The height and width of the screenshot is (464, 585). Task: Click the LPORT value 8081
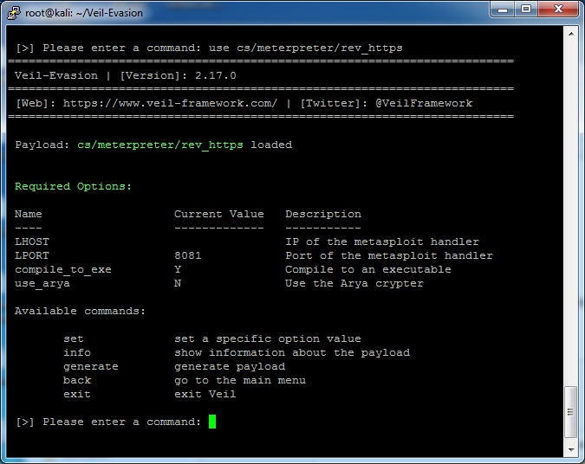point(188,255)
